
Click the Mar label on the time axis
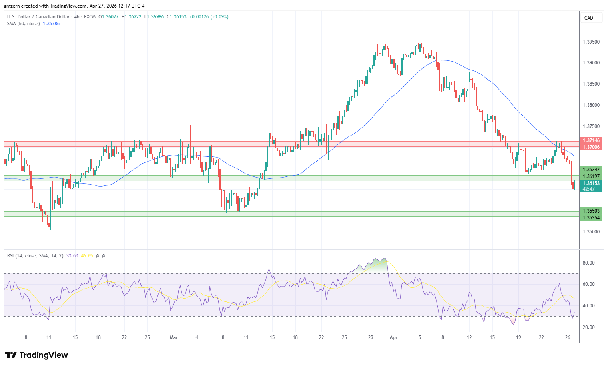[x=174, y=337]
